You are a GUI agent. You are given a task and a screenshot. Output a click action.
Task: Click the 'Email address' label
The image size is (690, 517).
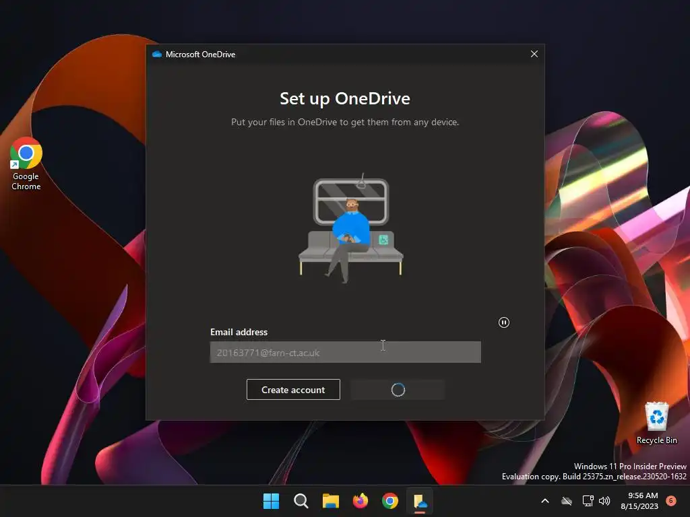[x=239, y=332]
